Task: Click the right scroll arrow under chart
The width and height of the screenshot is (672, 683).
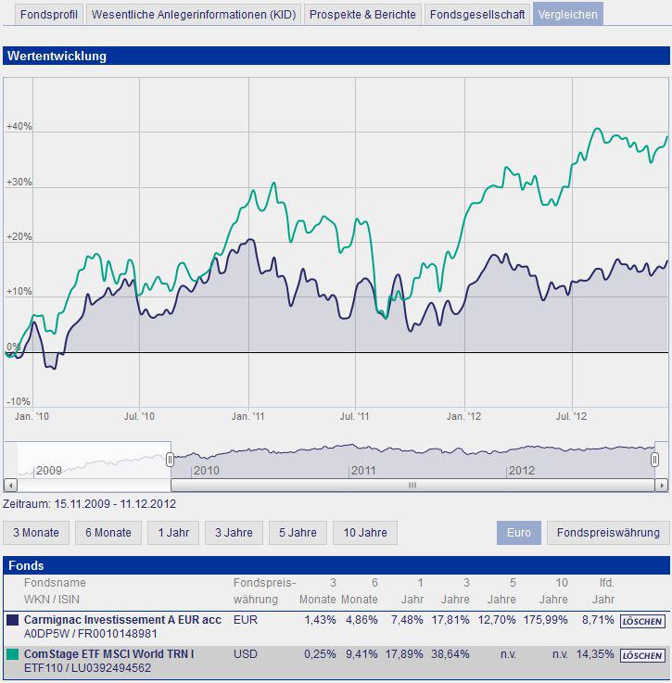Action: pos(662,485)
